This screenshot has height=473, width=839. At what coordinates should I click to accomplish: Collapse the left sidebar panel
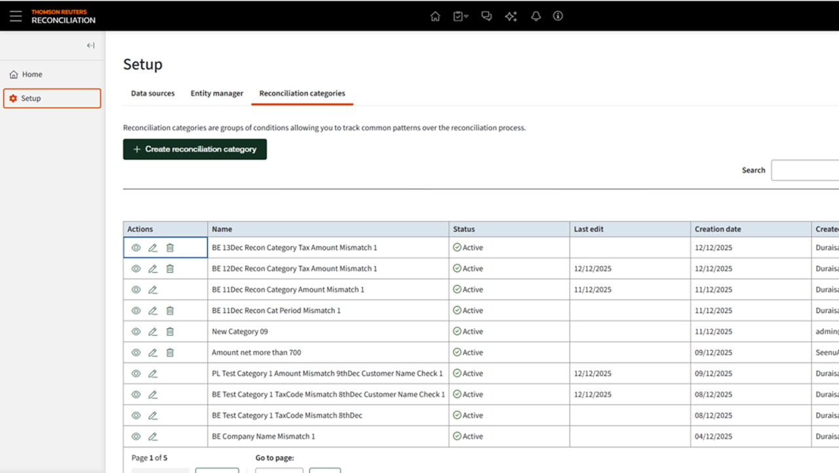[x=90, y=46]
